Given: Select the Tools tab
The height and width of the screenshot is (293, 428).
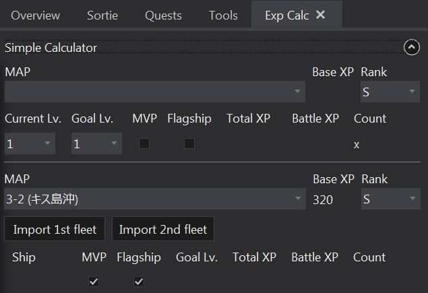Looking at the screenshot, I should [x=223, y=15].
